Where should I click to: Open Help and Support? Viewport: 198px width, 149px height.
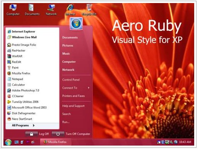[x=73, y=106]
